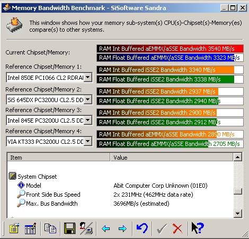The width and height of the screenshot is (249, 239).
Task: Select the System Chipset row text
Action: tap(37, 177)
